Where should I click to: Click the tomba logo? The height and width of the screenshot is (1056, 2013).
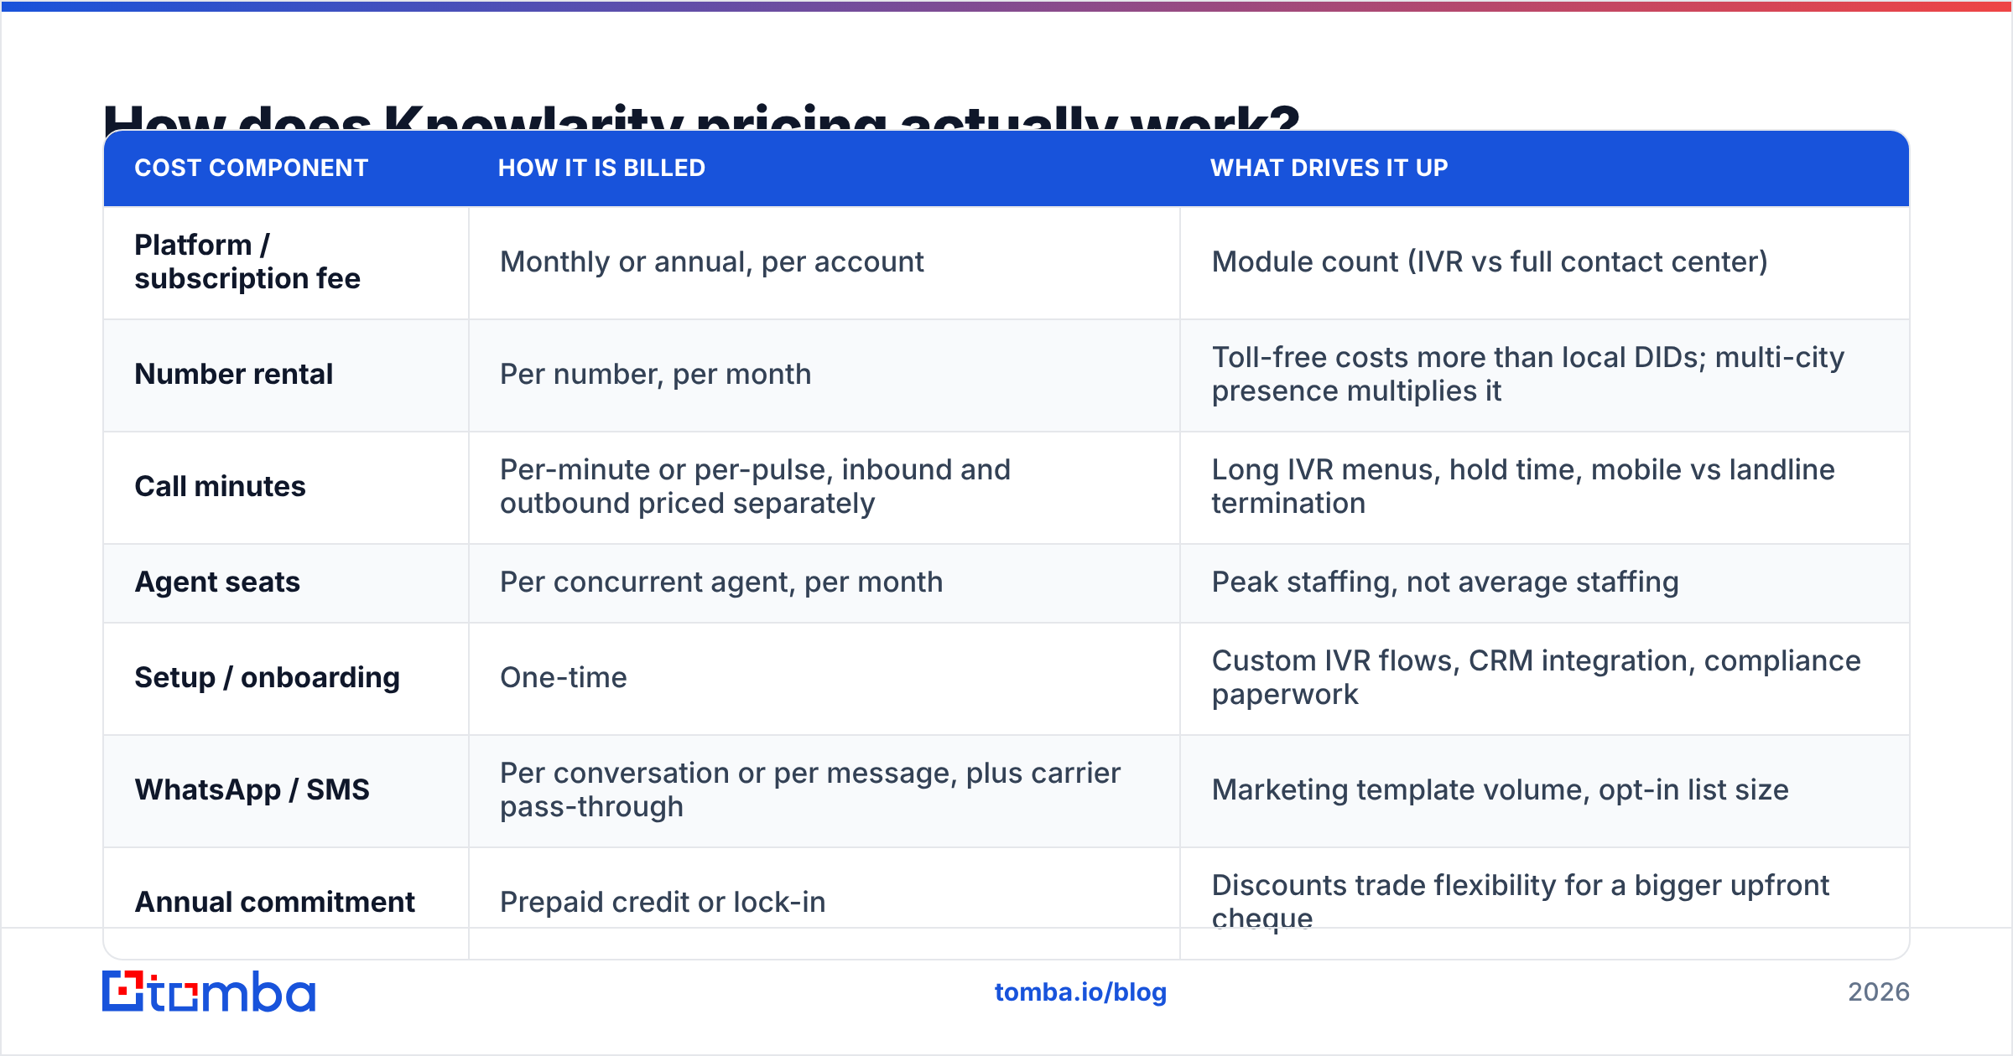[209, 991]
